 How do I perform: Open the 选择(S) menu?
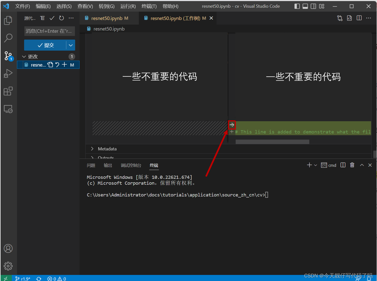[64, 6]
